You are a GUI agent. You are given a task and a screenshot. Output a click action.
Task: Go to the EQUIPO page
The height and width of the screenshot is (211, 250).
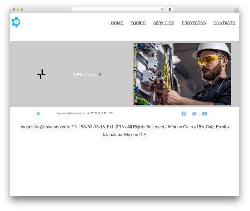click(x=138, y=23)
